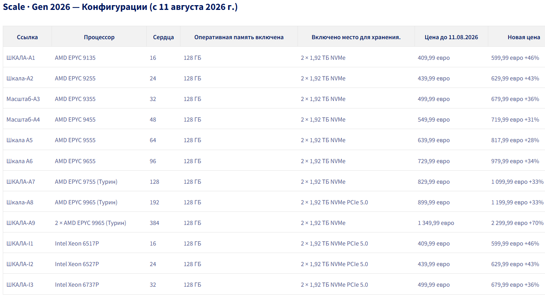
Task: Click the '96' cores value
Action: pos(153,161)
